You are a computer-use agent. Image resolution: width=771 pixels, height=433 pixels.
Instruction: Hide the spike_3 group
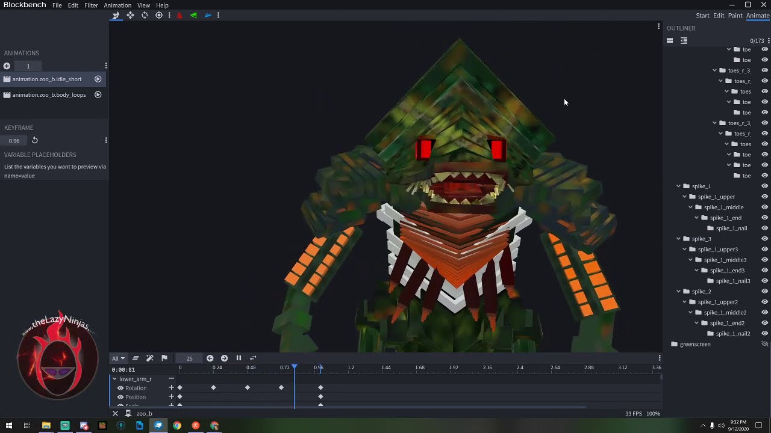click(765, 239)
